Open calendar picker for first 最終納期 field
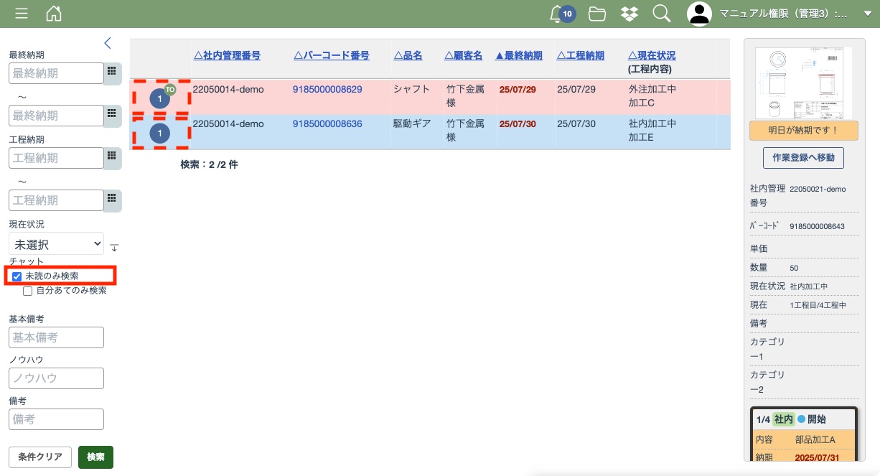Viewport: 880px width, 476px height. [x=112, y=73]
